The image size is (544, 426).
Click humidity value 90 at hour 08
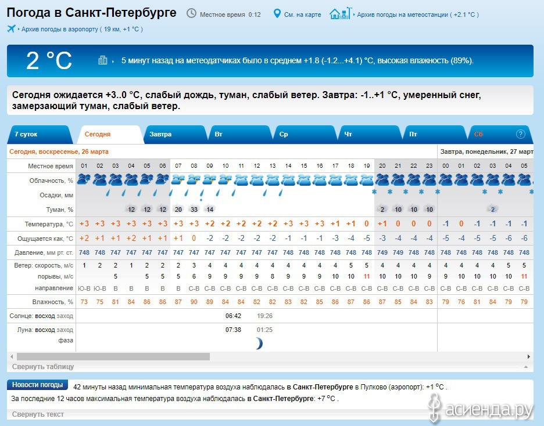point(194,302)
